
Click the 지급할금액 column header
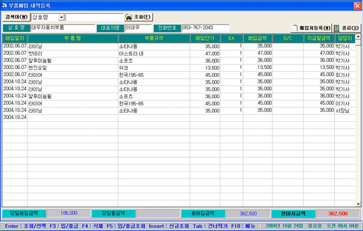point(319,38)
